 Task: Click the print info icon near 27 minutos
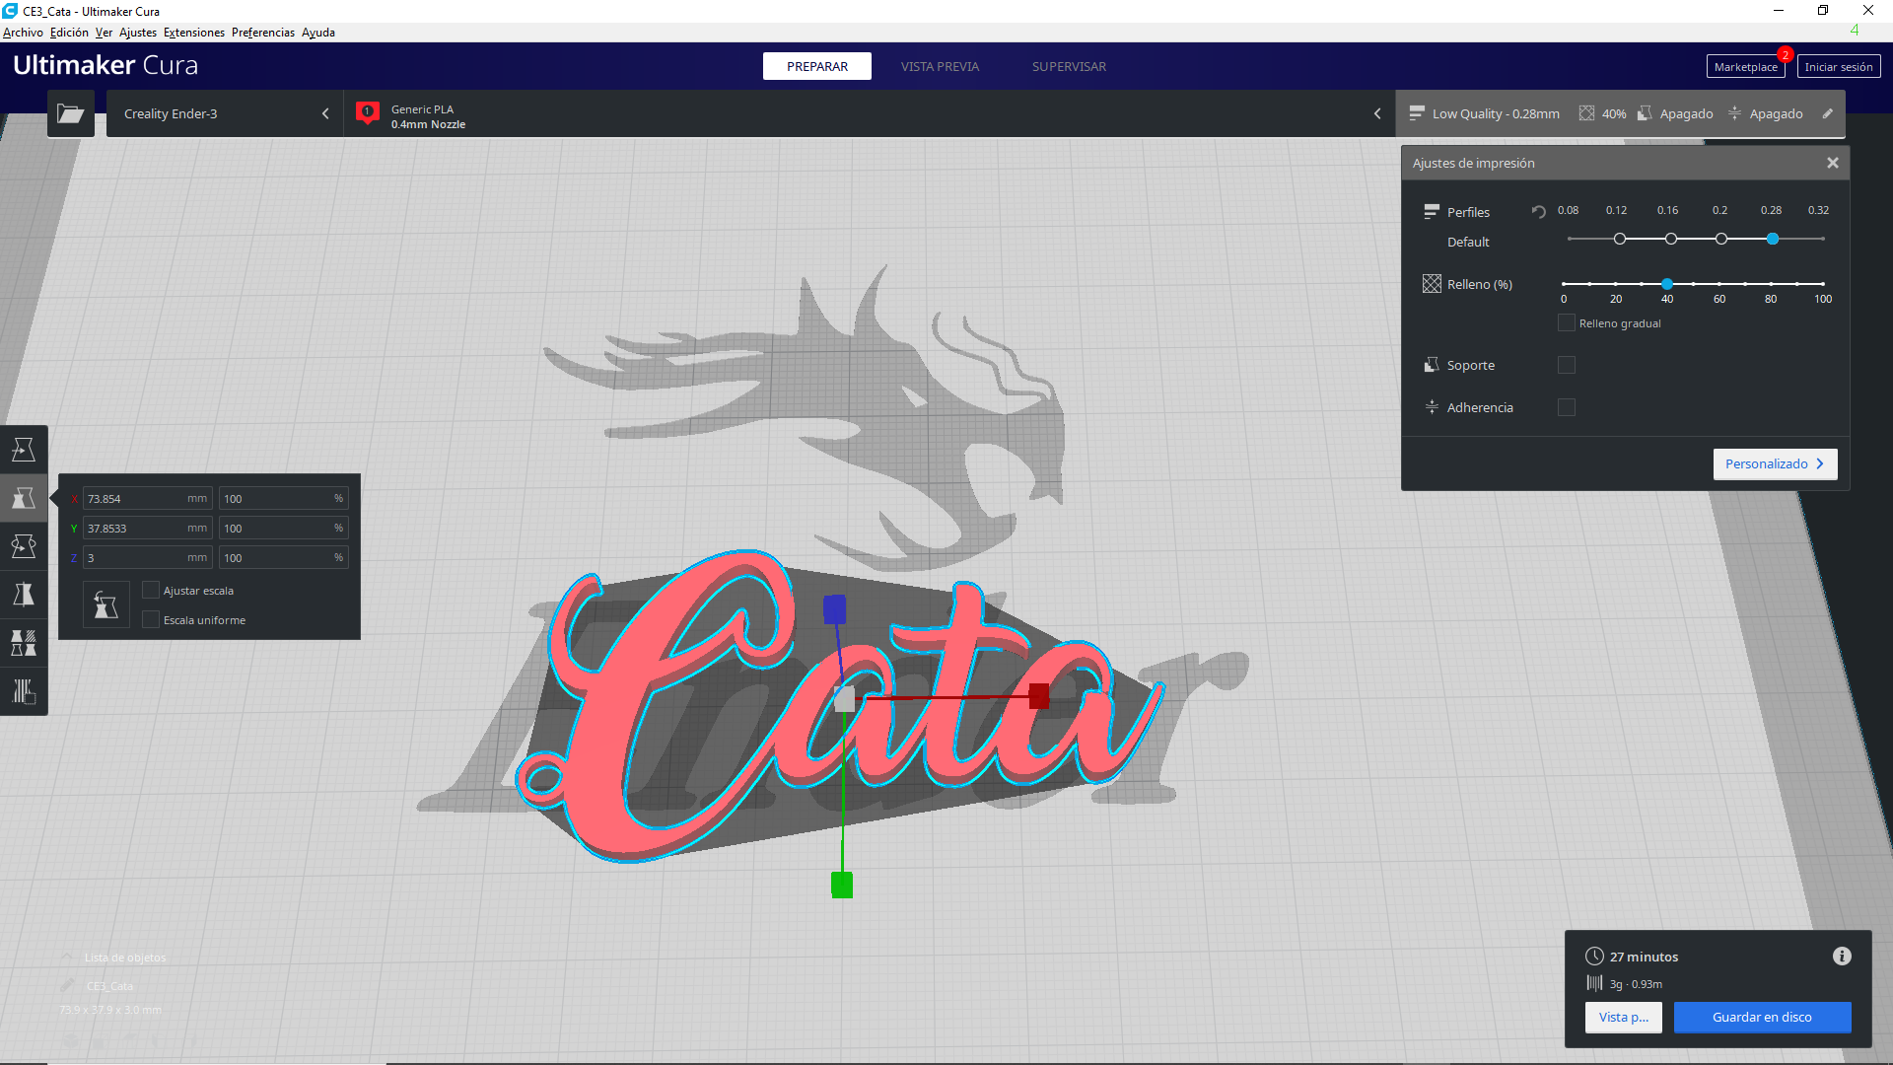pos(1842,957)
